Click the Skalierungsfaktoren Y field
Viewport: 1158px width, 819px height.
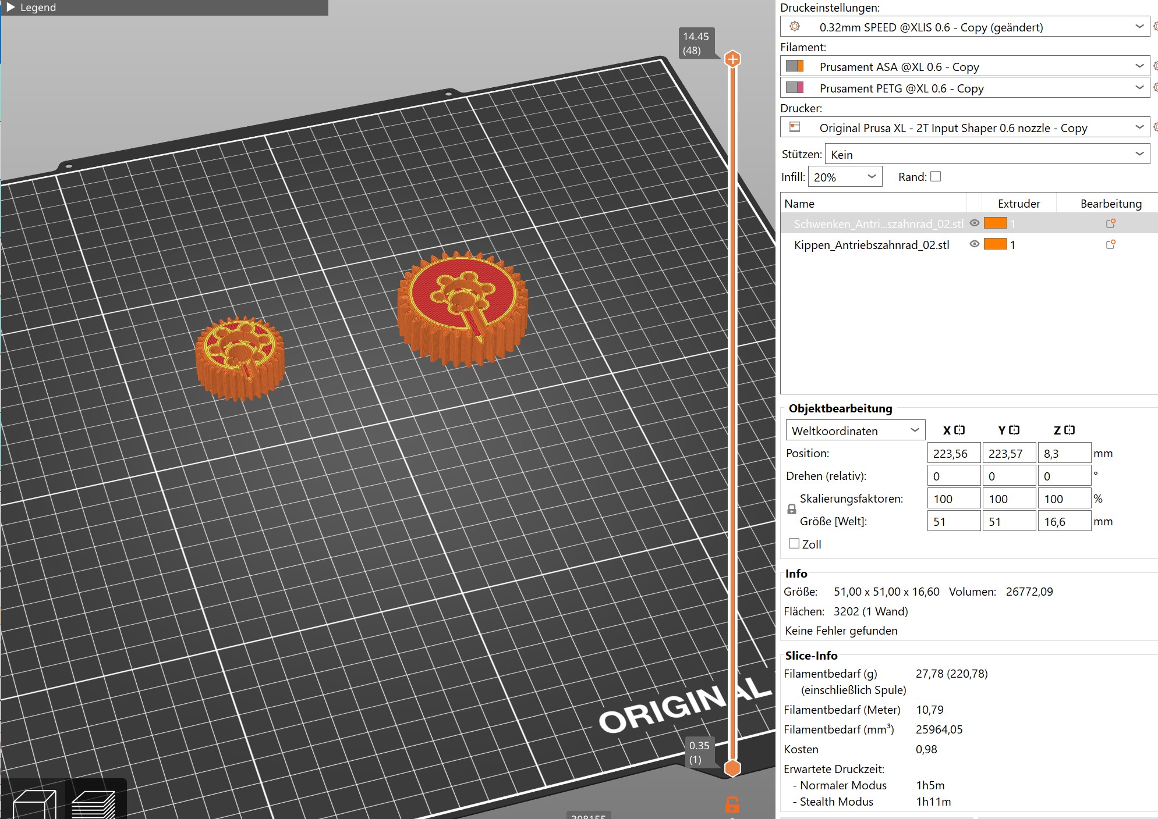1009,498
